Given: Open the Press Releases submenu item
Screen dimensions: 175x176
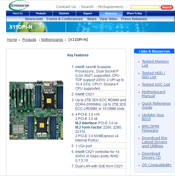Looking at the screenshot, I should tap(134, 19).
